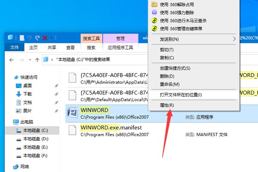This screenshot has width=258, height=172.
Task: Click the address bar search results path
Action: tap(83, 59)
